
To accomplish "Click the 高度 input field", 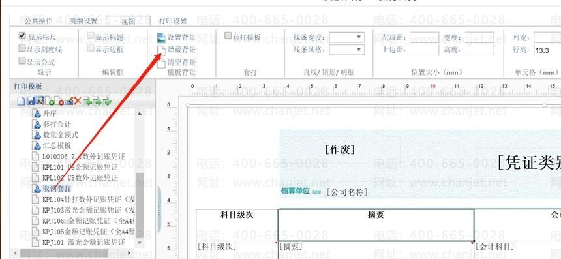I will click(x=479, y=50).
